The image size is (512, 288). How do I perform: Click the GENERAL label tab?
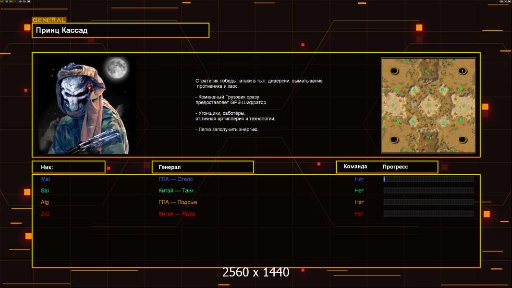click(49, 20)
